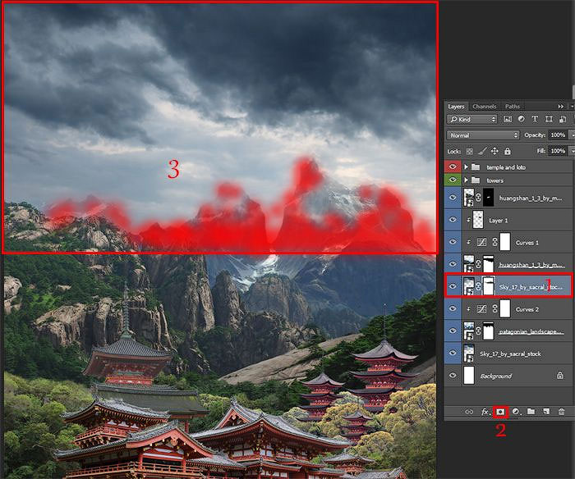Select 'patagonian_landscape...' layer name
575x479 pixels.
pos(531,332)
